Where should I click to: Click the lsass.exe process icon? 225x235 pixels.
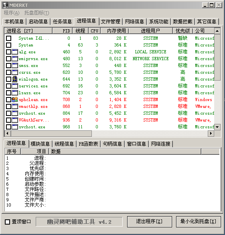click(x=15, y=93)
